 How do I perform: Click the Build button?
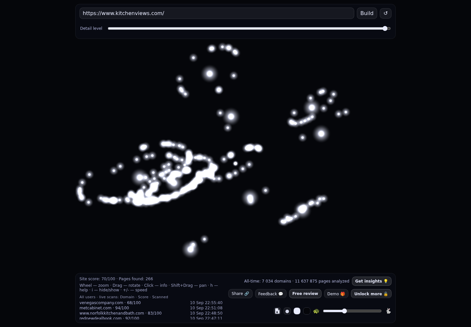point(367,13)
